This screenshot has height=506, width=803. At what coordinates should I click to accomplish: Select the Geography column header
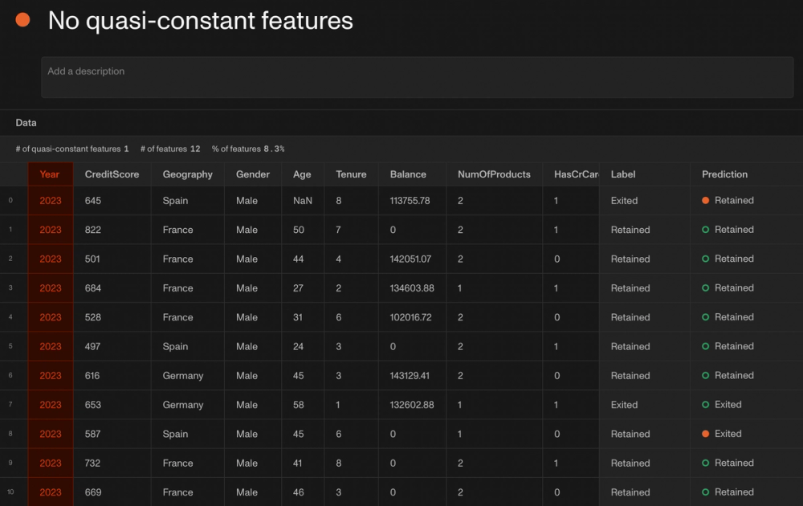pos(187,174)
